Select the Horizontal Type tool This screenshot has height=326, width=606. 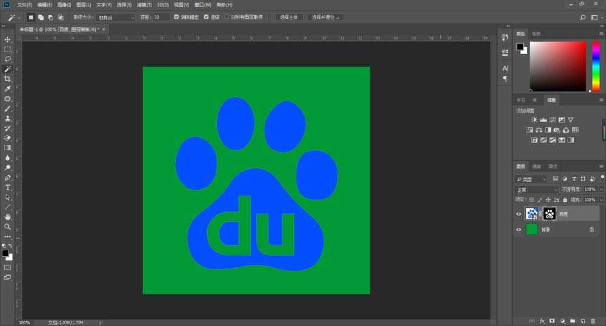point(8,188)
